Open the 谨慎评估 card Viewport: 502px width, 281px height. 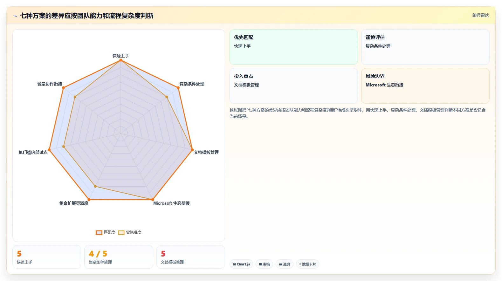pos(425,47)
